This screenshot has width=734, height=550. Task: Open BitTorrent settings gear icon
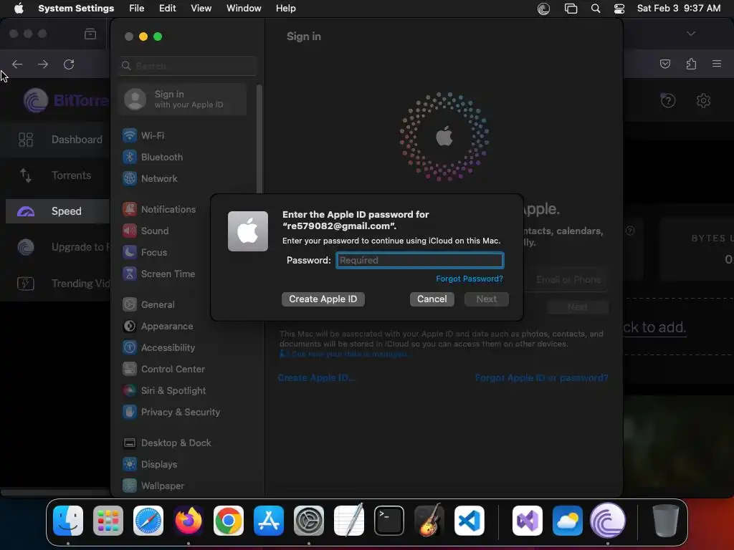(x=703, y=100)
